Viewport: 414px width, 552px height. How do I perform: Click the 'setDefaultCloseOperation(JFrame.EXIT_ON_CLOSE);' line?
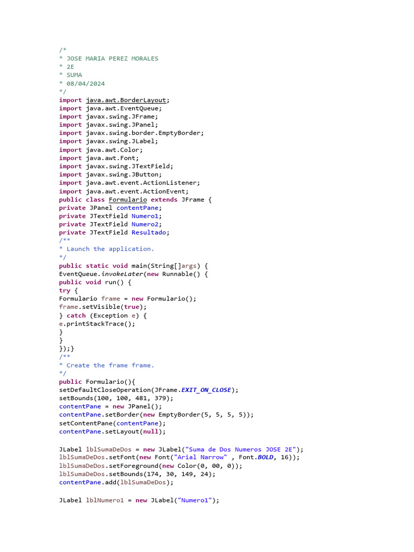[x=149, y=390]
